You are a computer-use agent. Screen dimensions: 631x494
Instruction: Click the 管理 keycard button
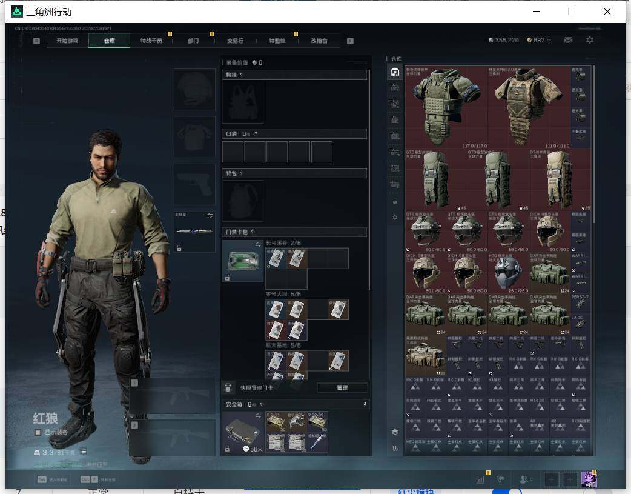coord(342,388)
